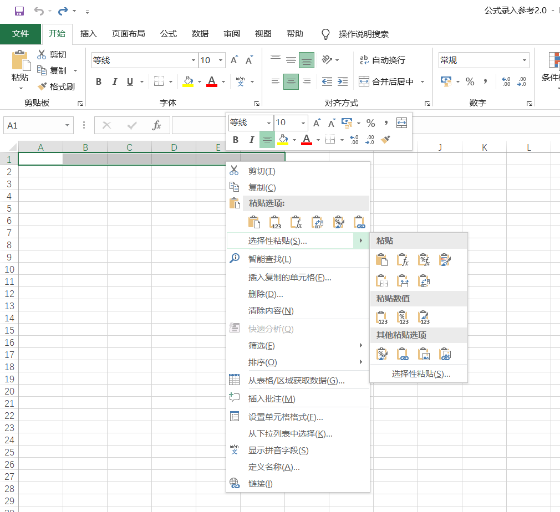The width and height of the screenshot is (560, 512).
Task: Click the percent style icon in ribbon
Action: tap(470, 81)
